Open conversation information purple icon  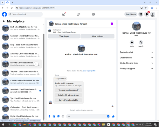coord(112,24)
